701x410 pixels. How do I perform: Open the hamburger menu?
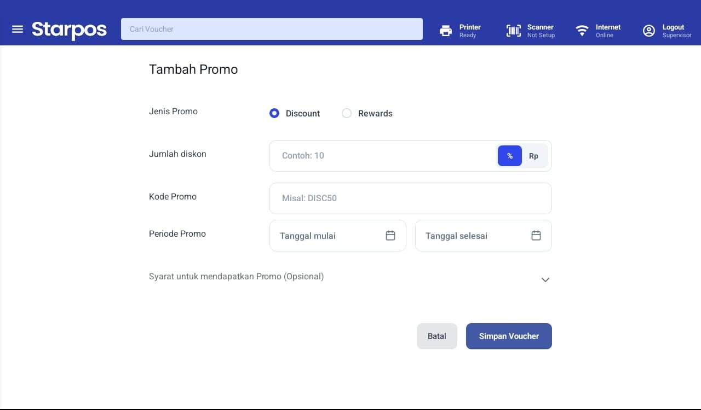18,29
